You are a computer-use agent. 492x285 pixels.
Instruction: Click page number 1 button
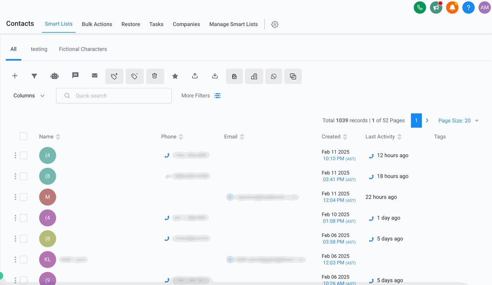click(416, 120)
